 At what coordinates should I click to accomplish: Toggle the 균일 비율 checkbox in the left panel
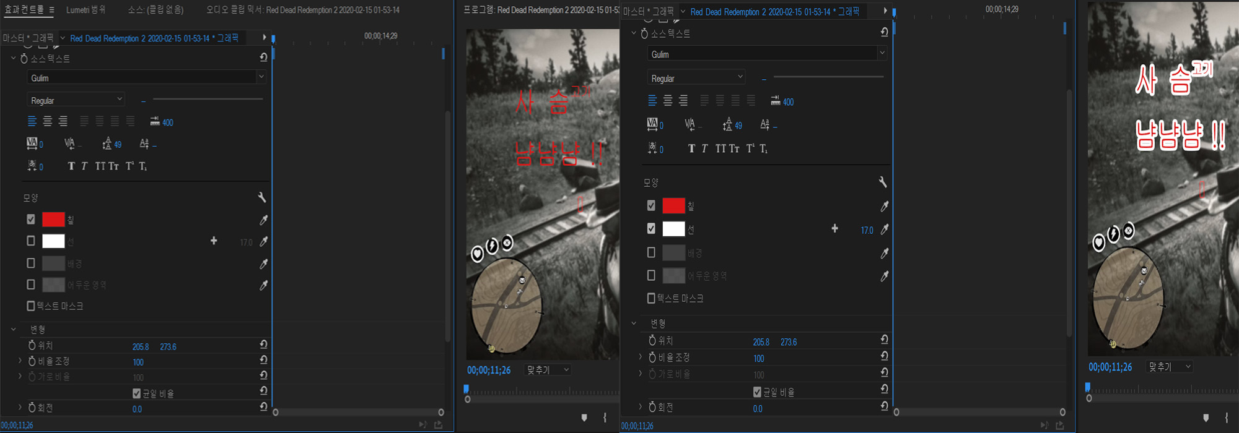[x=136, y=393]
